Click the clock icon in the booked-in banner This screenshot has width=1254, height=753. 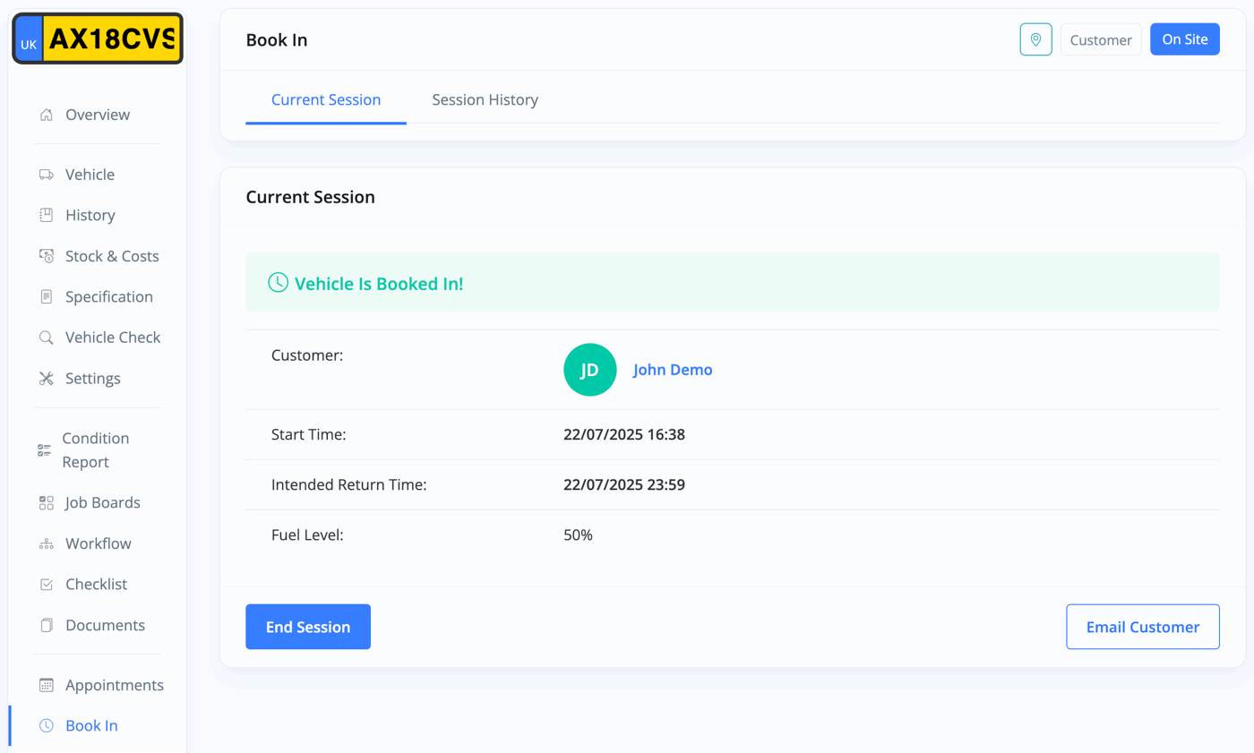[x=278, y=283]
